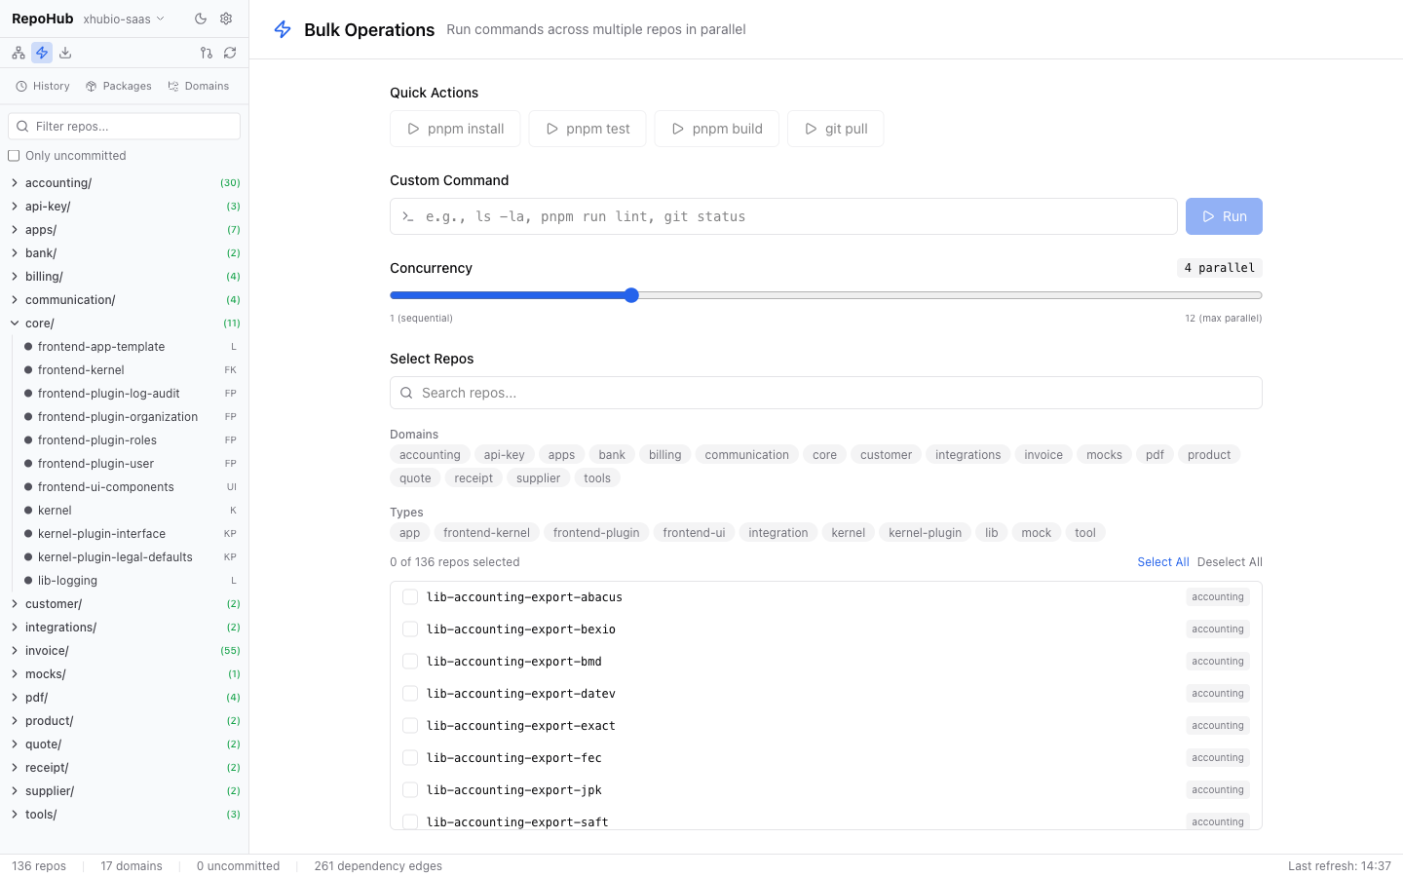Click the terminal prompt icon in Custom Command
Screen dimensions: 1403x877
coord(408,216)
